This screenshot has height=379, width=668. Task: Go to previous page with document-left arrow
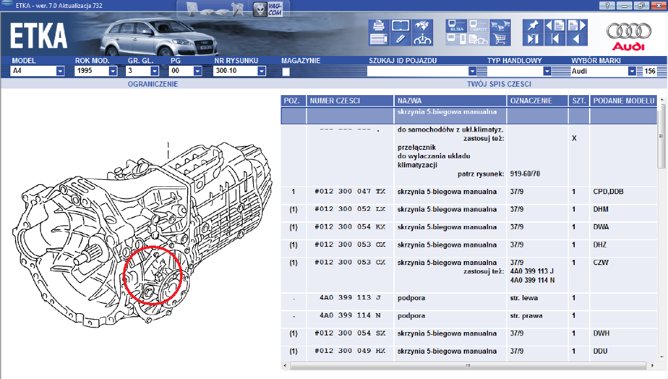click(554, 26)
